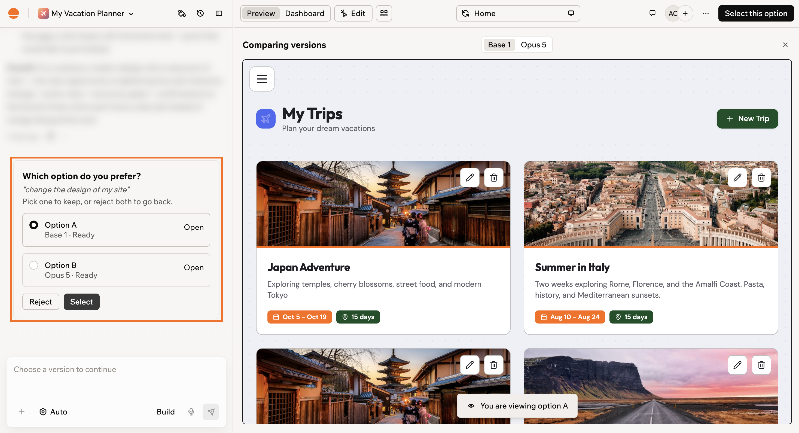Click the refresh icon beside Home
Viewport: 799px width, 433px height.
click(465, 13)
